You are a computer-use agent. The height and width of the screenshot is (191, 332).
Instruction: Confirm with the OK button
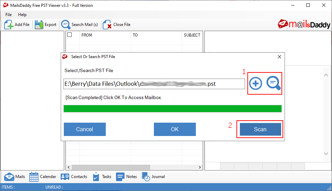(x=175, y=129)
